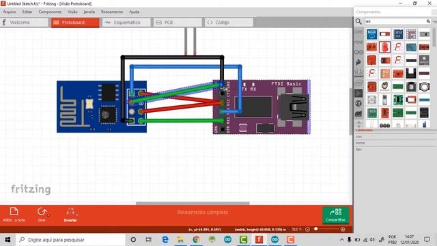
Task: Open File Explorer from the taskbar
Action: pyautogui.click(x=180, y=240)
